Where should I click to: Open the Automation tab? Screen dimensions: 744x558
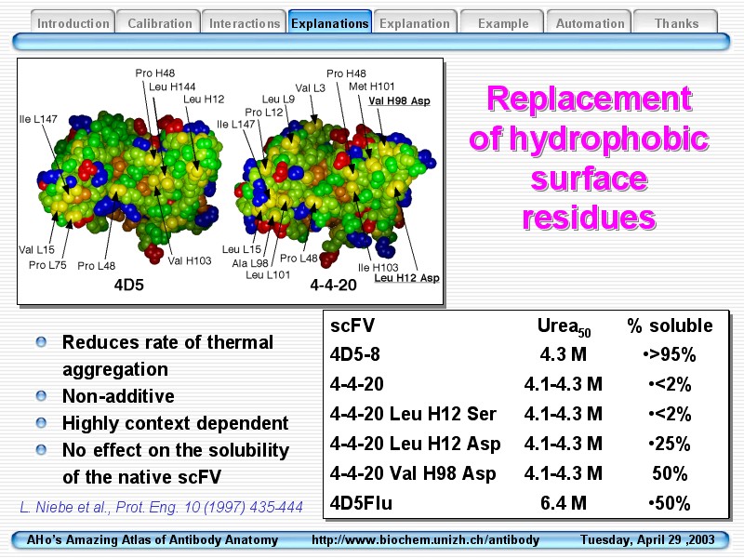coord(590,23)
